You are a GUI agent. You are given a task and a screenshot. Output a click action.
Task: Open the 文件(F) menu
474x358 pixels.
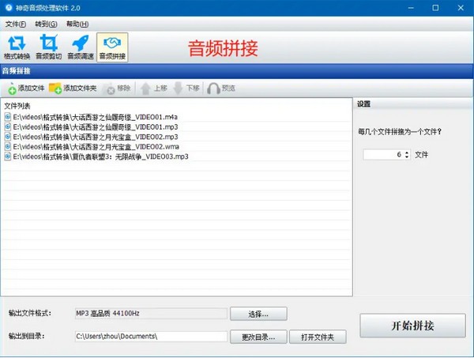[x=16, y=24]
